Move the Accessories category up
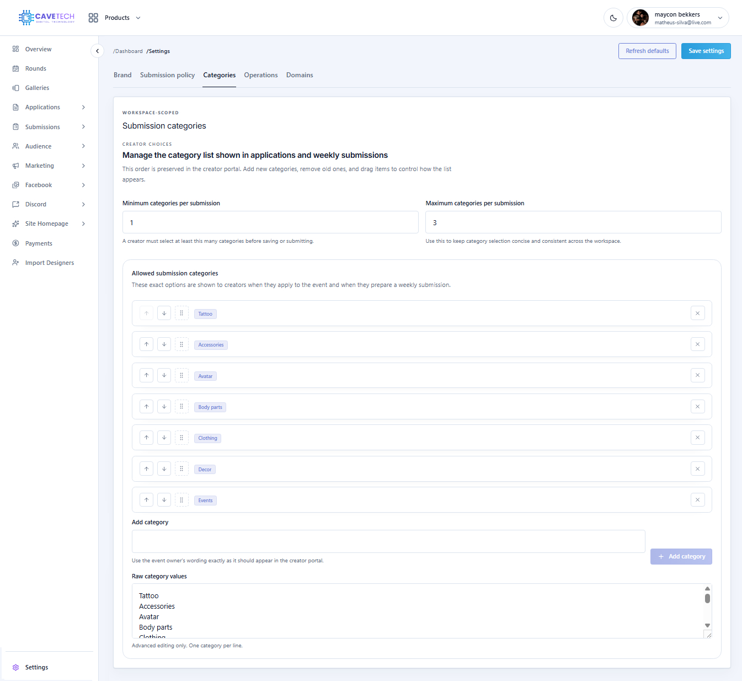742x681 pixels. [146, 344]
